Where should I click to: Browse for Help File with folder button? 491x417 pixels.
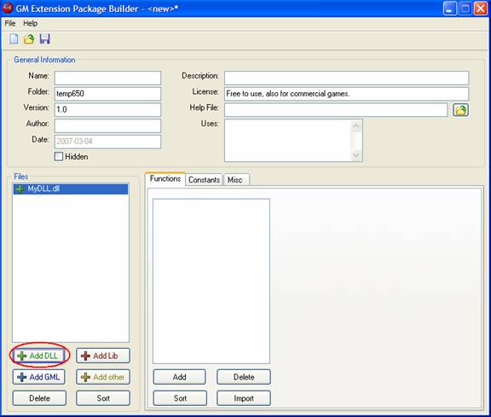pos(460,110)
